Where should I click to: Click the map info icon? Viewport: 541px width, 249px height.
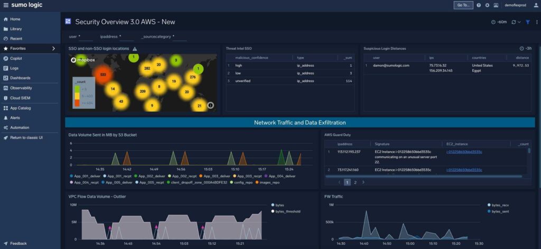210,105
